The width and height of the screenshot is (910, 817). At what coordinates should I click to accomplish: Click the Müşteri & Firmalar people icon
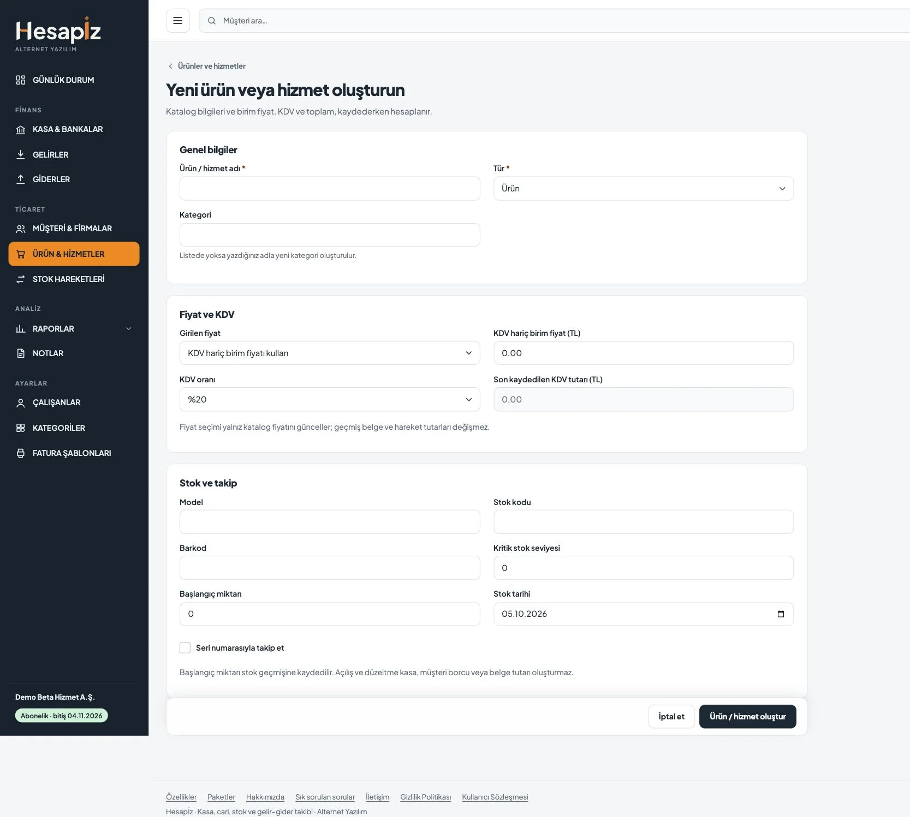[21, 229]
